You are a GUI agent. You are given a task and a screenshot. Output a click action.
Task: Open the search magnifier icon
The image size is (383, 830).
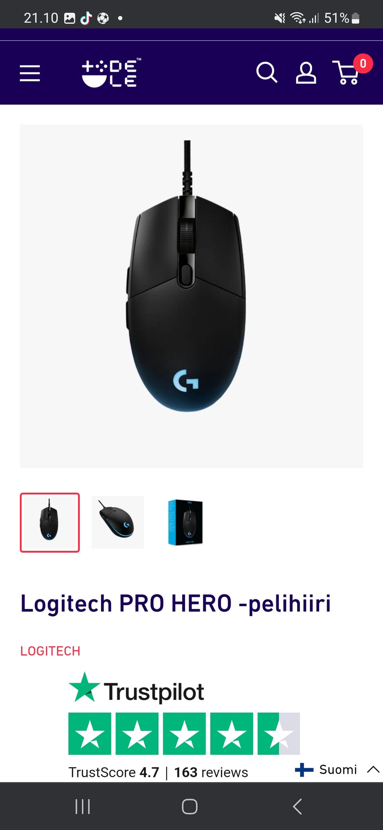(267, 73)
